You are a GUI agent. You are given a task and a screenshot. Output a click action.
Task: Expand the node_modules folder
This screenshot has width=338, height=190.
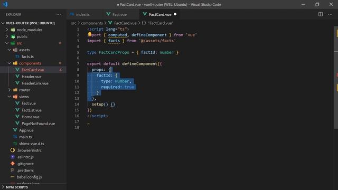click(7, 30)
